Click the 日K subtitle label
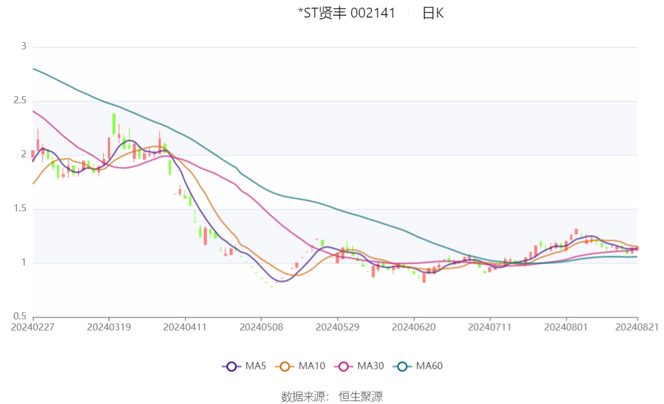The height and width of the screenshot is (404, 664). pyautogui.click(x=433, y=13)
